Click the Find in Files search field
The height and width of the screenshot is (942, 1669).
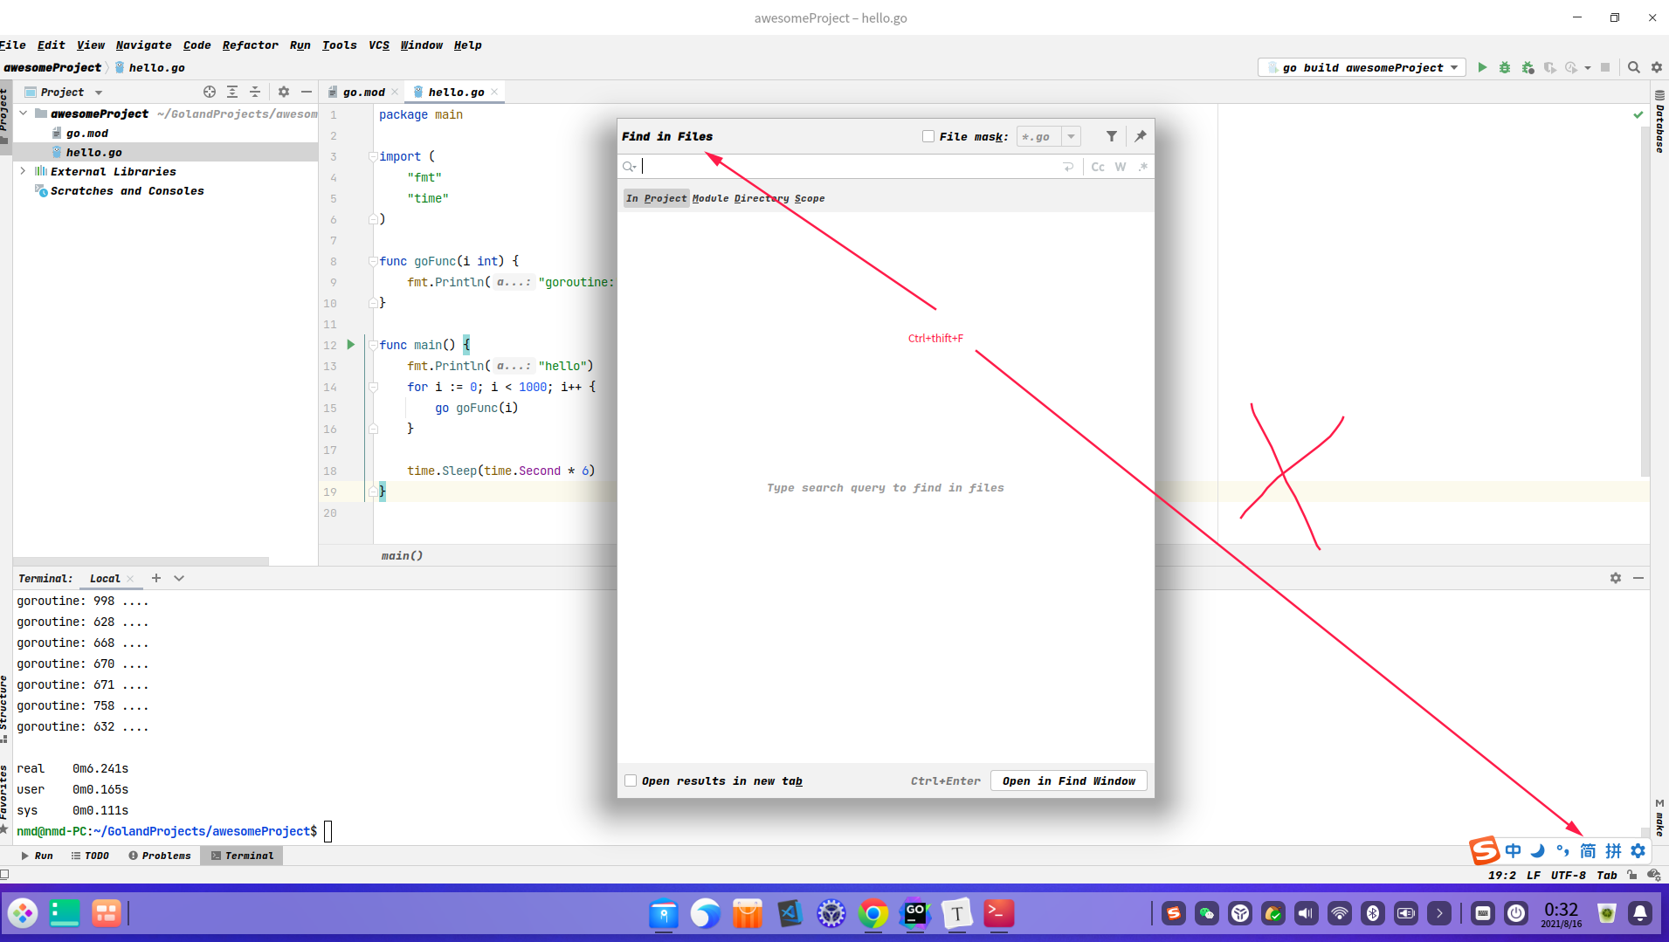(849, 167)
